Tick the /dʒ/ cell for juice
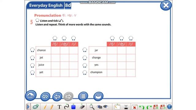Viewport: 196px width, 110px height. click(x=65, y=65)
